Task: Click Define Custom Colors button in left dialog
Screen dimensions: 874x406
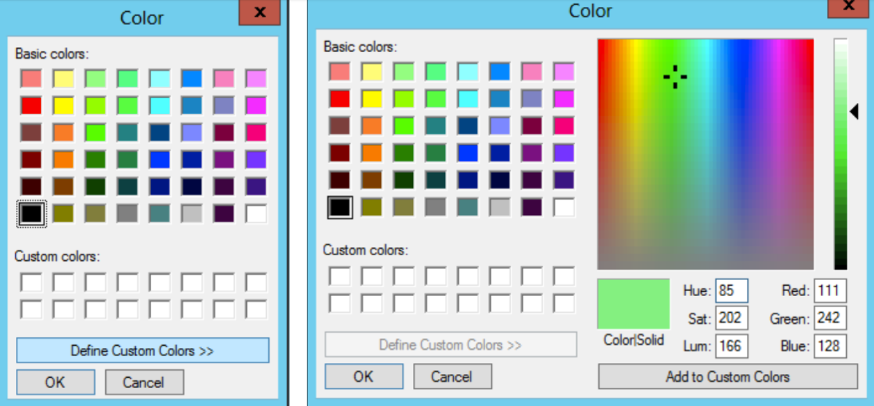Action: tap(142, 351)
